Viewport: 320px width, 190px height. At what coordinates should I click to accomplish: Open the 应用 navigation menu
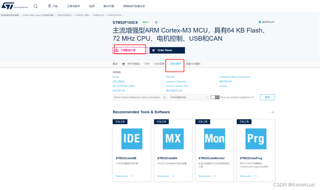click(92, 6)
